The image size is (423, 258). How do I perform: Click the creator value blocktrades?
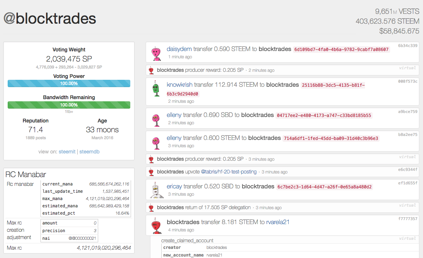[217, 247]
